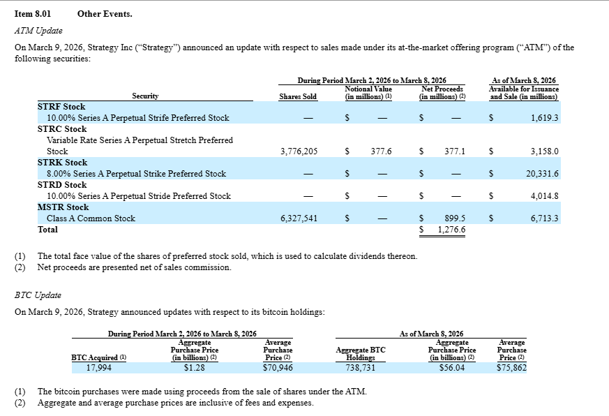Select the 738,731 aggregate BTC holdings value
The image size is (609, 416).
point(361,368)
